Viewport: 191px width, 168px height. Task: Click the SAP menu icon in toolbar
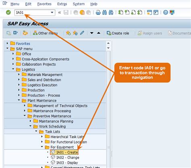[x=16, y=33]
